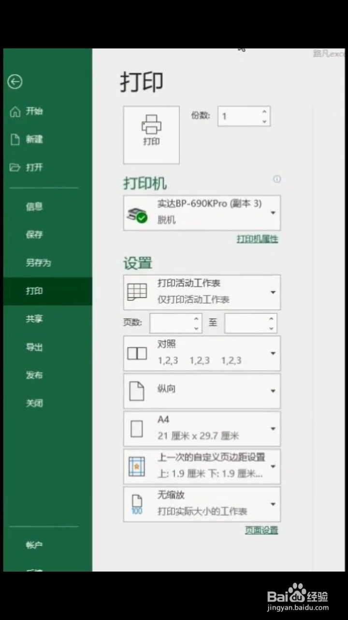This screenshot has height=620, width=348.
Task: Click the printer info circle icon
Action: (277, 179)
